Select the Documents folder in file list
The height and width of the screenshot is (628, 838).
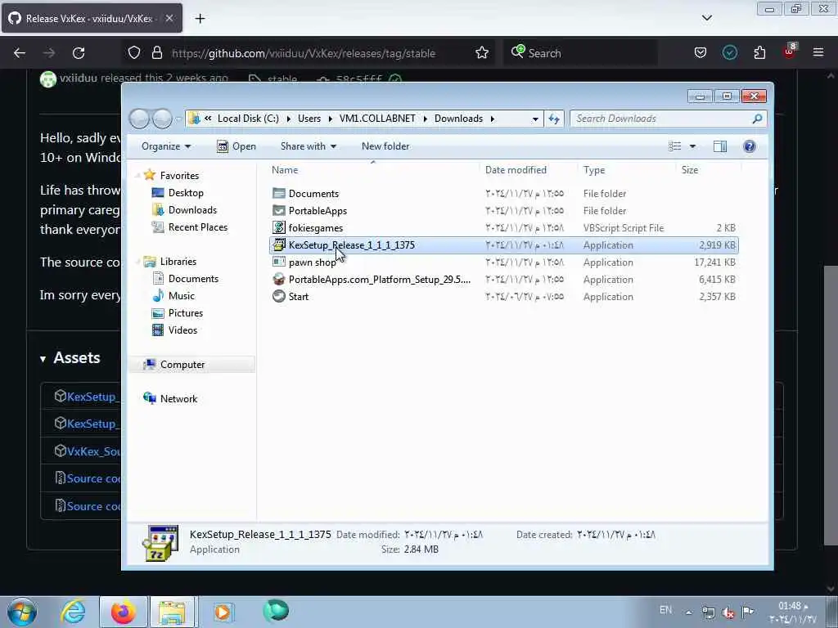[x=504, y=193]
